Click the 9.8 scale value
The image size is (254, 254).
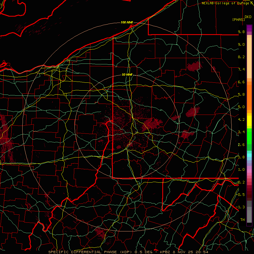[241, 32]
